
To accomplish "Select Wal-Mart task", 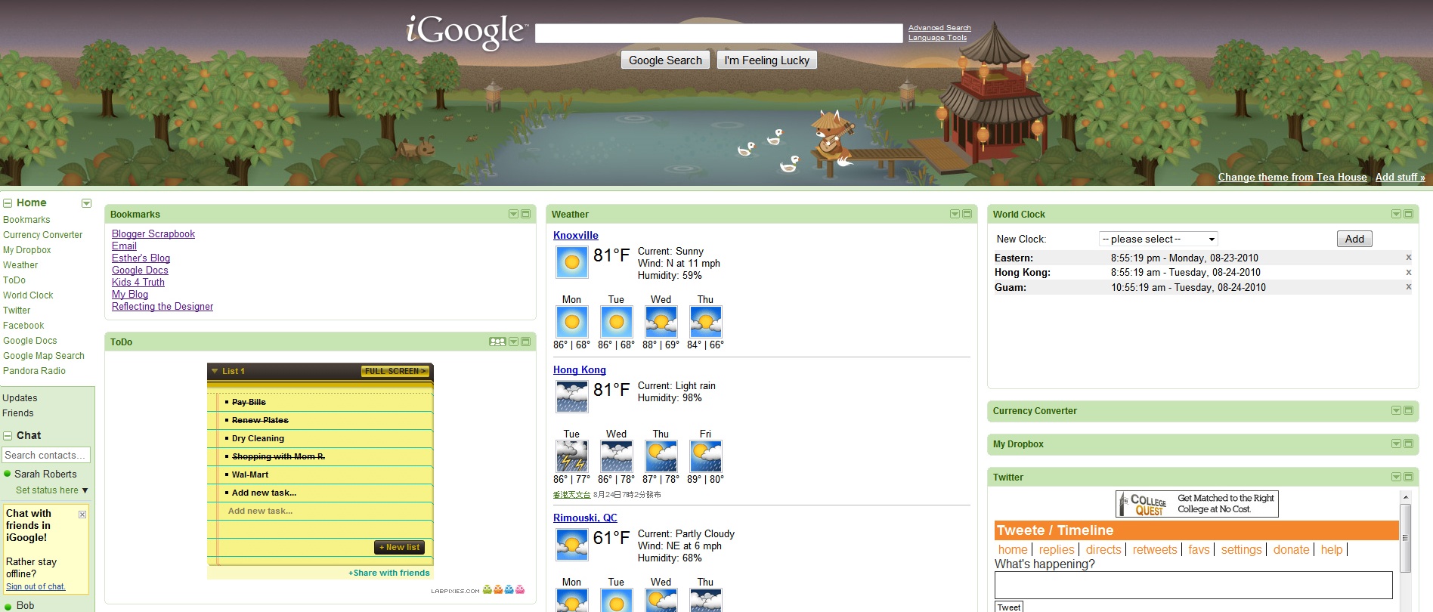I will click(250, 474).
